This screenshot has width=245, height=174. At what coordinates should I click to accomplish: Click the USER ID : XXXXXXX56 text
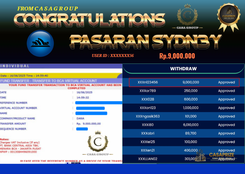tap(113, 56)
